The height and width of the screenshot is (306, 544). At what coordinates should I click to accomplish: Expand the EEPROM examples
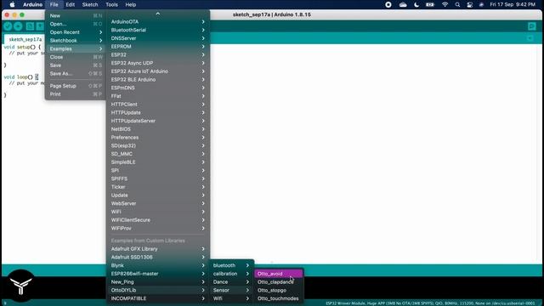(x=158, y=47)
